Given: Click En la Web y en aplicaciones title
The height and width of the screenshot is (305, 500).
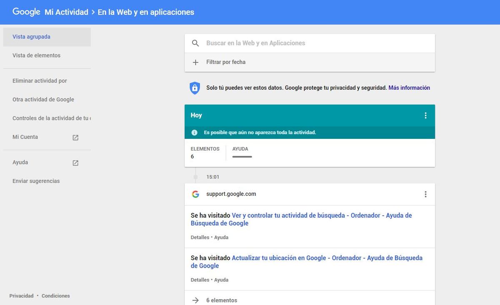Looking at the screenshot, I should point(146,12).
